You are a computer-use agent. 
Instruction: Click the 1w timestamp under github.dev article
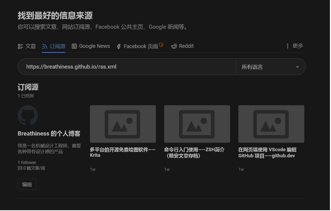pos(241,169)
